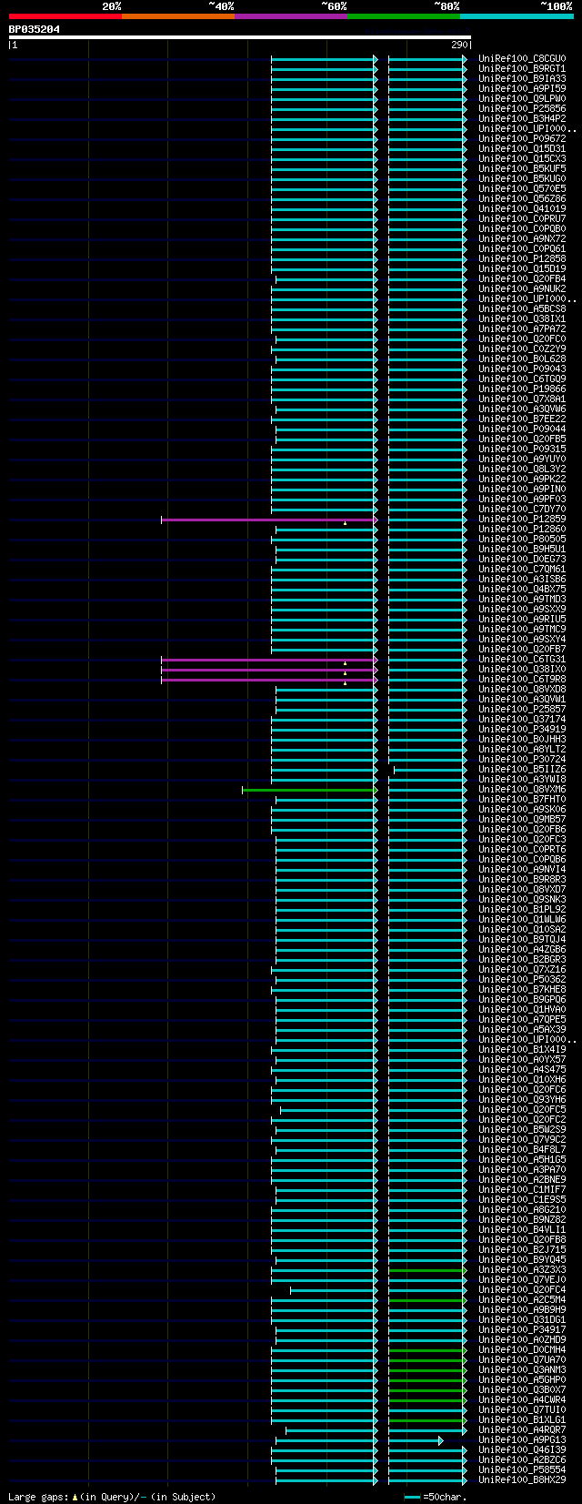Image resolution: width=582 pixels, height=1504 pixels.
Task: Open last hit UniRef100_B8HX29
Action: point(522,1480)
